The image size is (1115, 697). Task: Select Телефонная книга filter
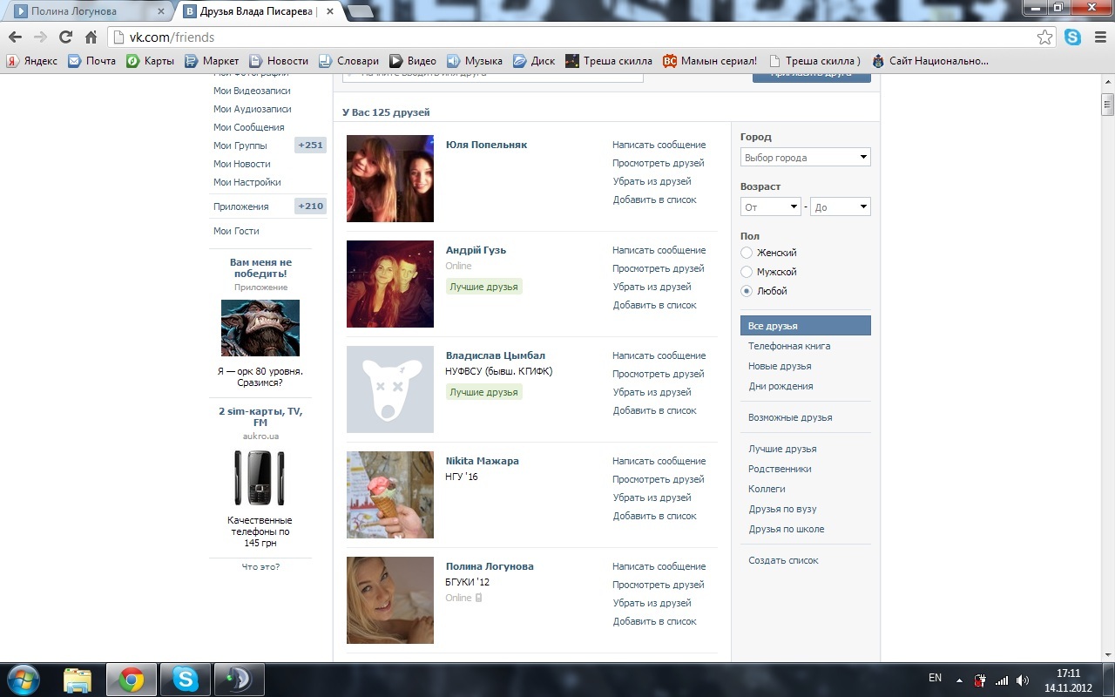coord(789,346)
